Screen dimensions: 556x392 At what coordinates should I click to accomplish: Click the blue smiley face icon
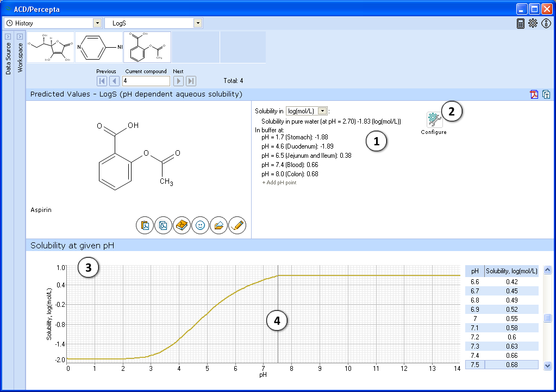200,226
